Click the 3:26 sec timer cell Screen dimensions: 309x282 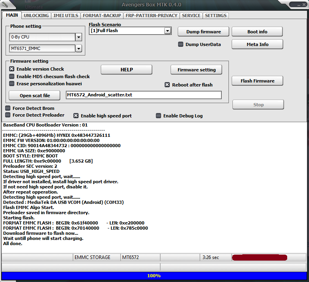216,257
